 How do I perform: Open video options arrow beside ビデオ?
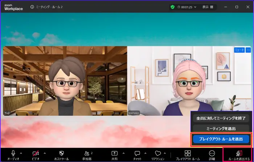[45, 153]
